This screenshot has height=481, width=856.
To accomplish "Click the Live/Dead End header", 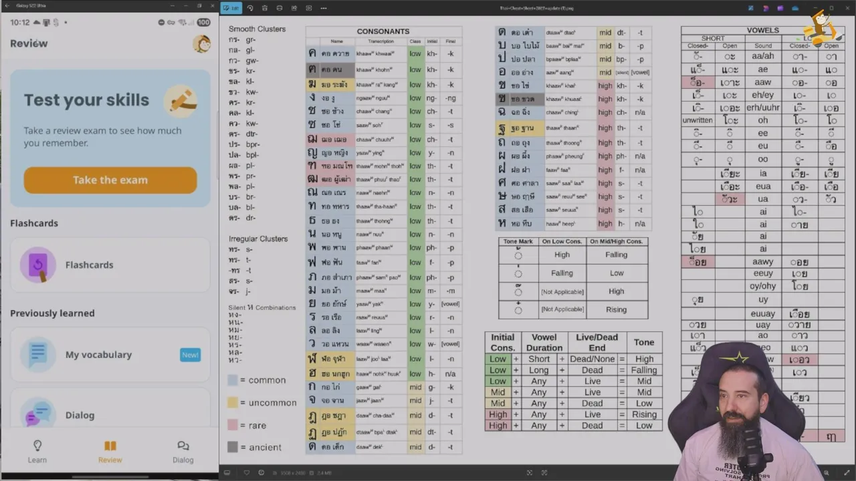I will pos(597,342).
